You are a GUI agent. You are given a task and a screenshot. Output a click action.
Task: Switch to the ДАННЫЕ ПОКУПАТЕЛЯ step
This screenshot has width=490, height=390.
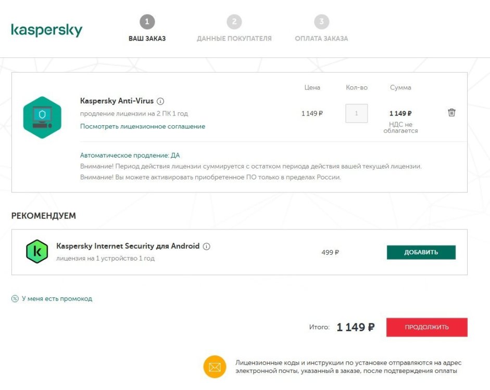click(x=234, y=38)
